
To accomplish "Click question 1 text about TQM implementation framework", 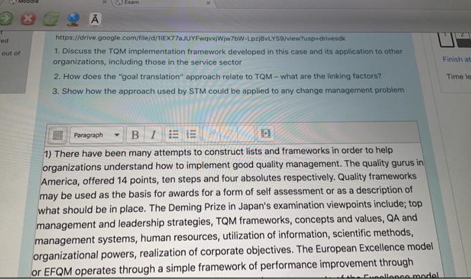I will (x=227, y=56).
